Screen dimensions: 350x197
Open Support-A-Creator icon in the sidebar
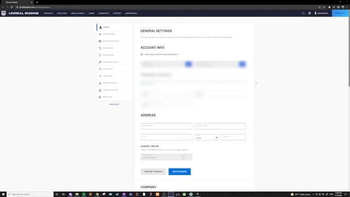pyautogui.click(x=100, y=83)
